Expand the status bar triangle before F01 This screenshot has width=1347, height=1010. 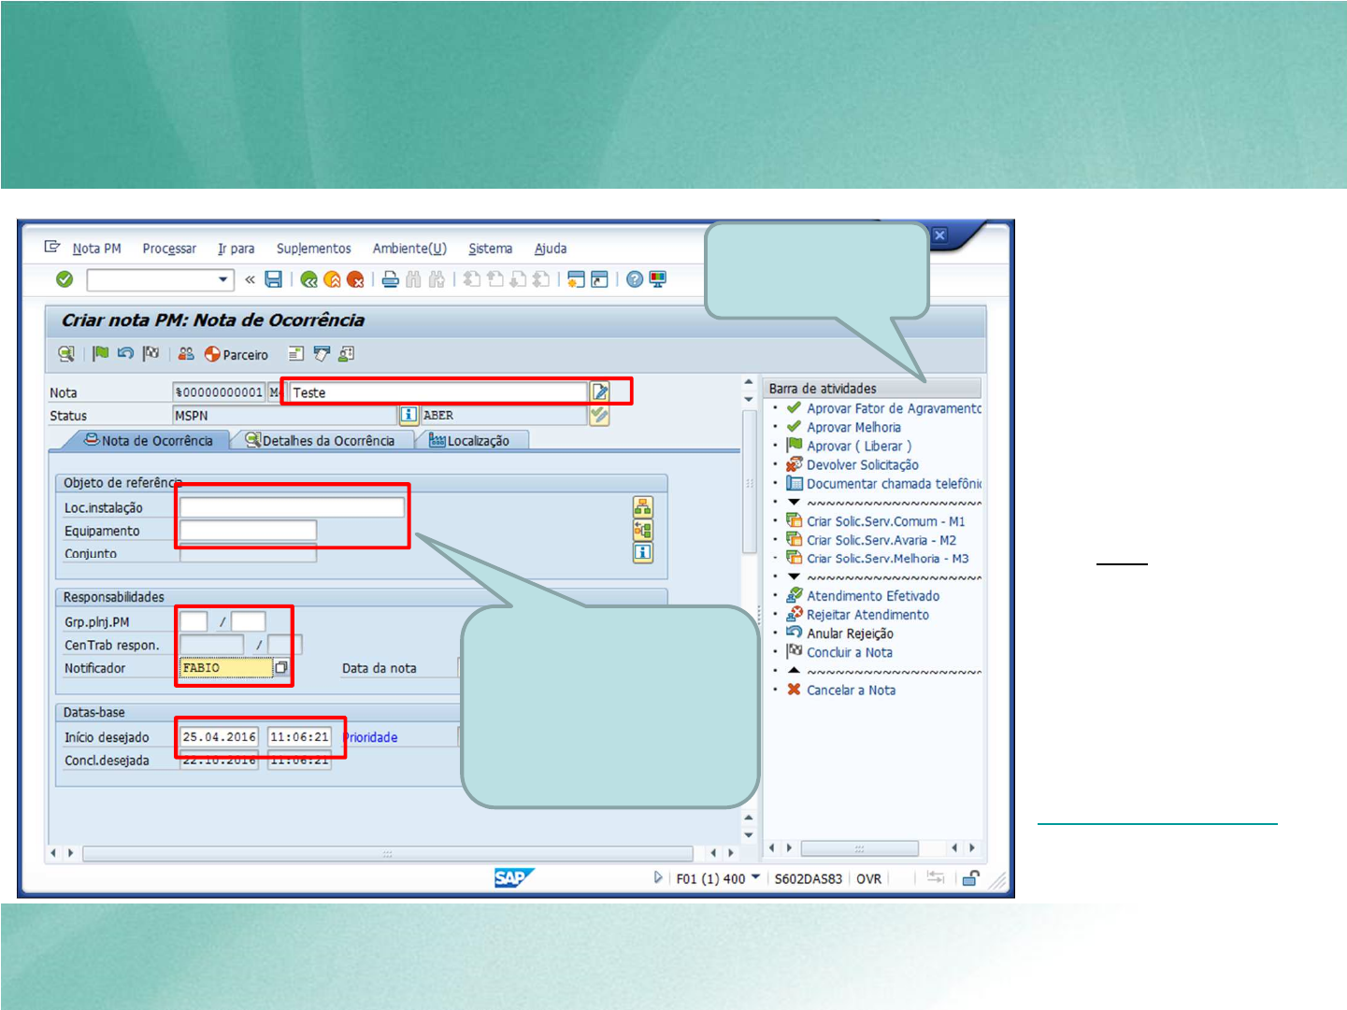coord(658,878)
